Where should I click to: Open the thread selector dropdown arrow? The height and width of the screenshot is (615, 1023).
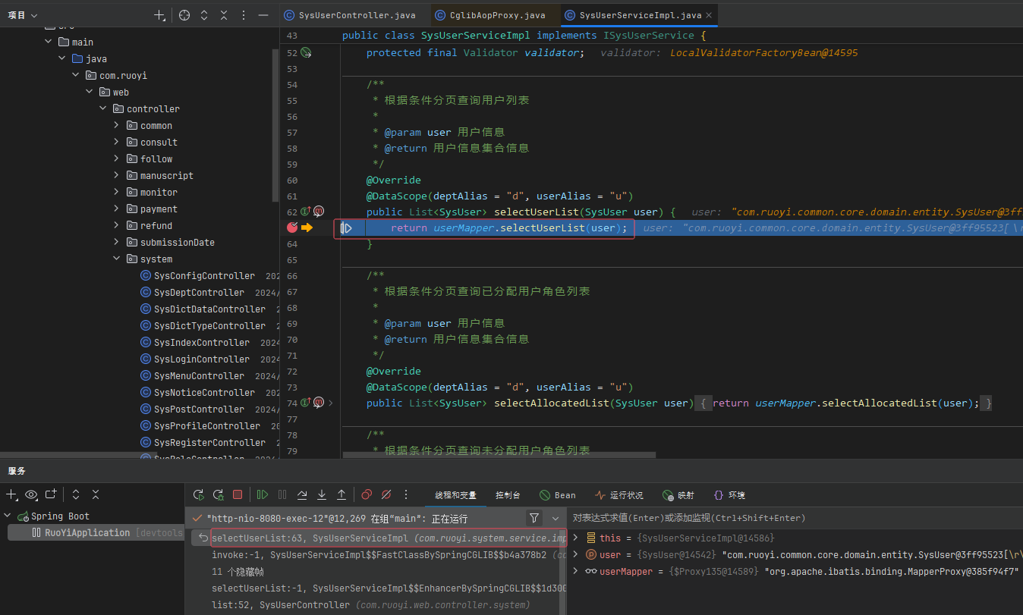pyautogui.click(x=556, y=518)
